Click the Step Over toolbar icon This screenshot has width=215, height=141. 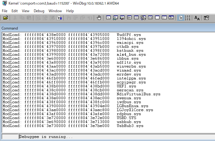75,18
